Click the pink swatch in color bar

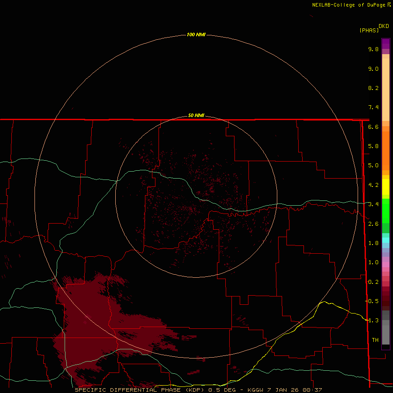tap(386, 265)
